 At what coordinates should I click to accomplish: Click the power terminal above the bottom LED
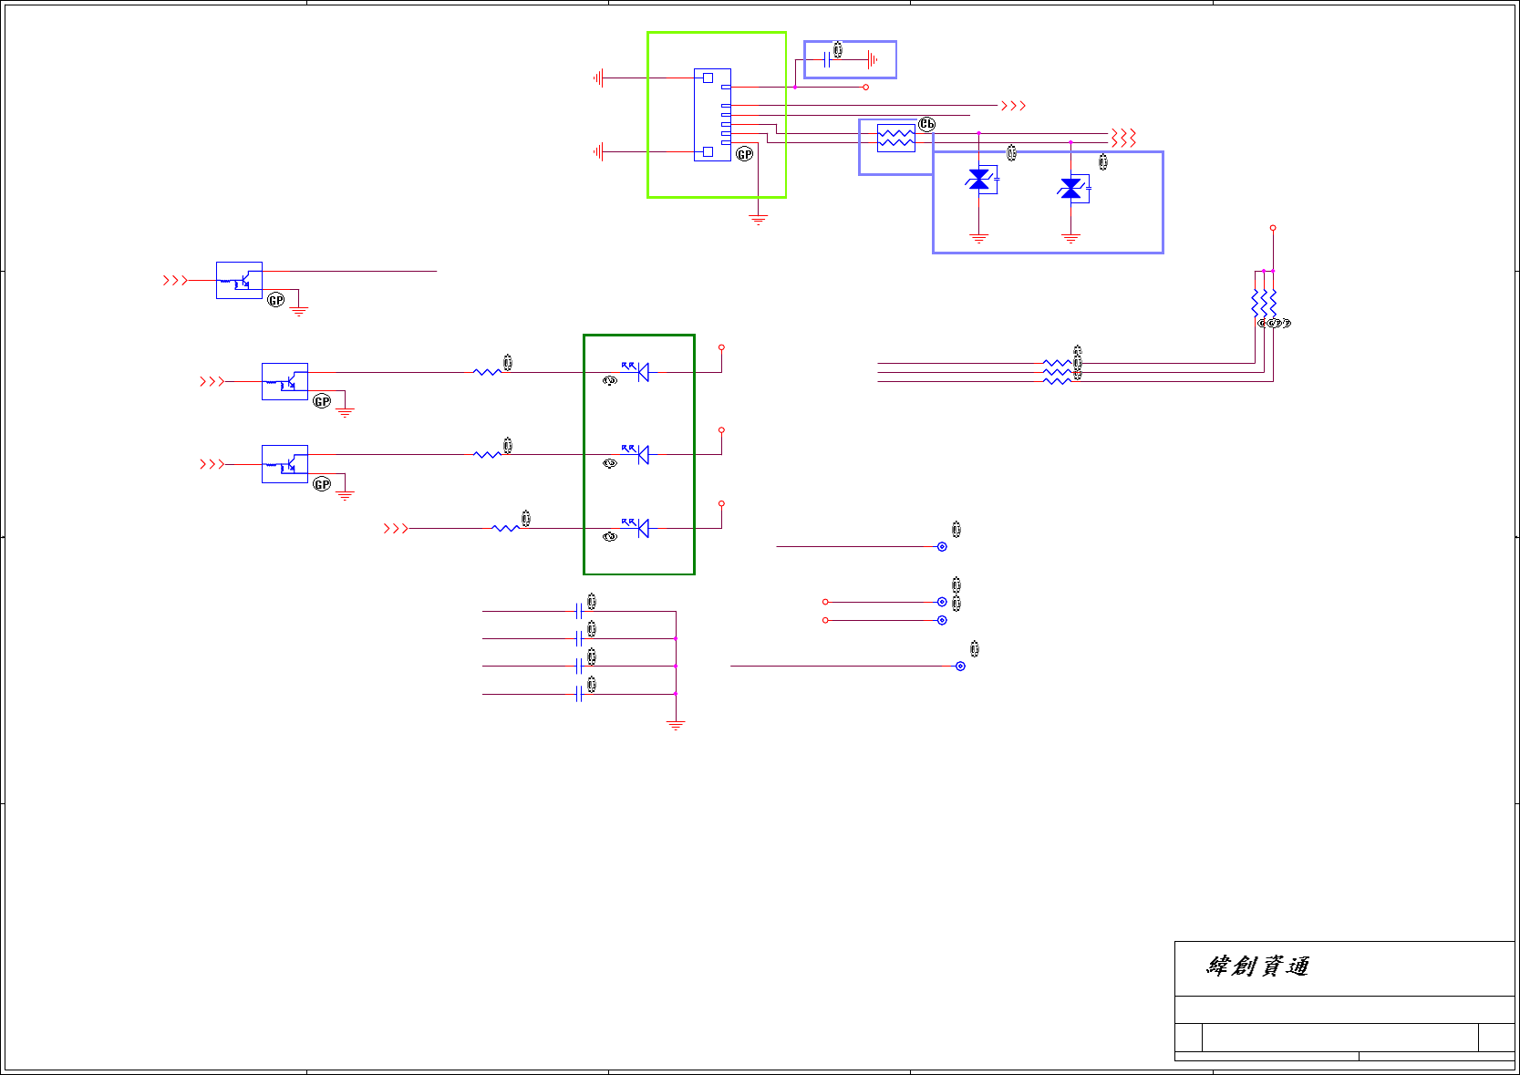(x=721, y=503)
